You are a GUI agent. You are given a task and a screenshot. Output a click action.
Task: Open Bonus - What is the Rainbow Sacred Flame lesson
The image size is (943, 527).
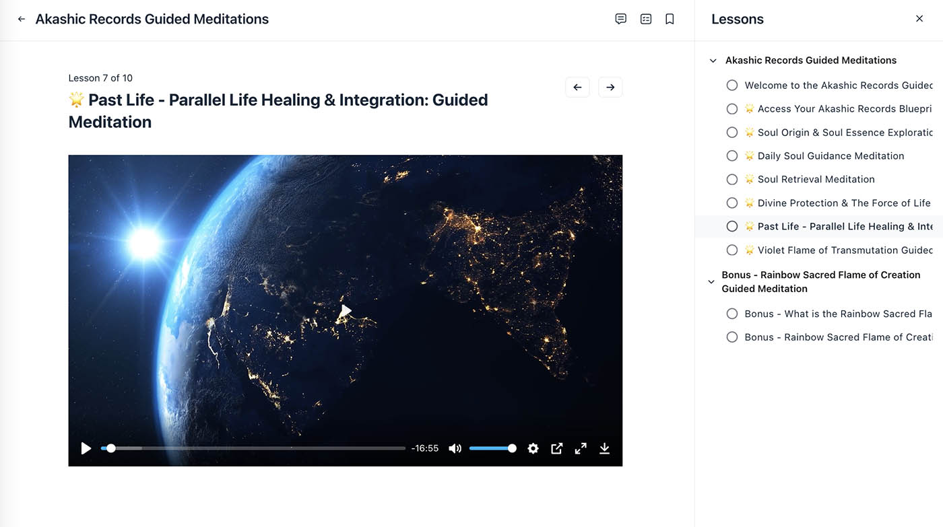[x=837, y=314]
